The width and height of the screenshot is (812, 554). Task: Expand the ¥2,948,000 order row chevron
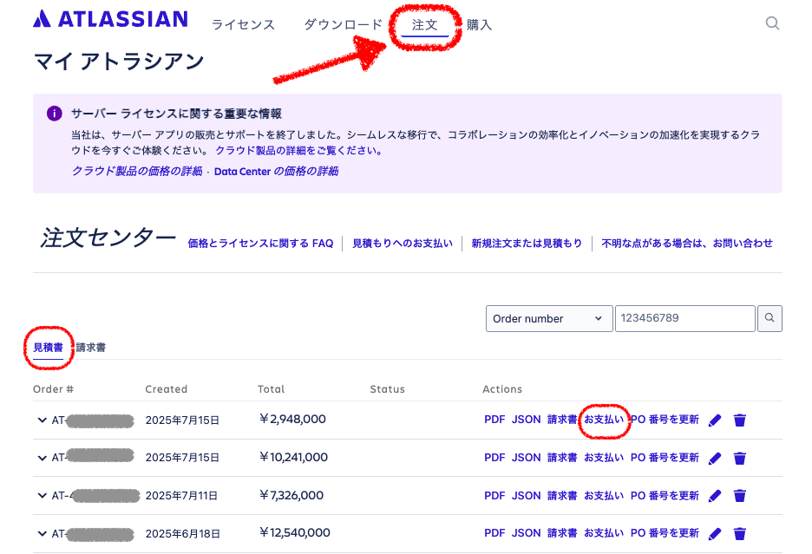42,420
